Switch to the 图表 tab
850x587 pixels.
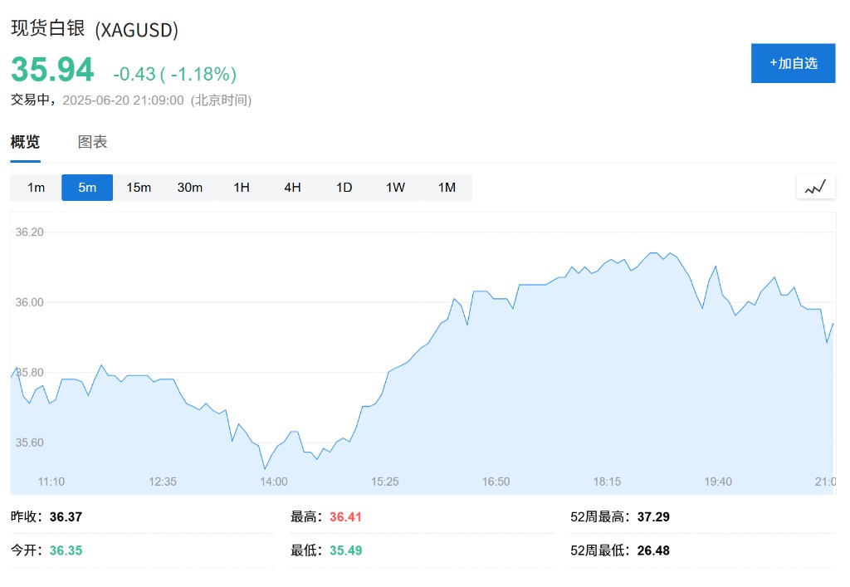coord(93,142)
